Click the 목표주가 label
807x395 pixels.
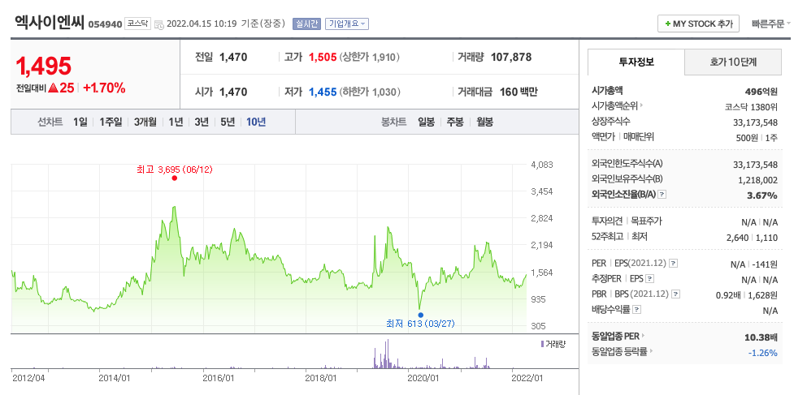click(646, 221)
